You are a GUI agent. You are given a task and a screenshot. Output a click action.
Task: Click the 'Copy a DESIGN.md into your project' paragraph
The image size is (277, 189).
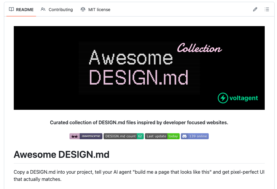point(139,175)
